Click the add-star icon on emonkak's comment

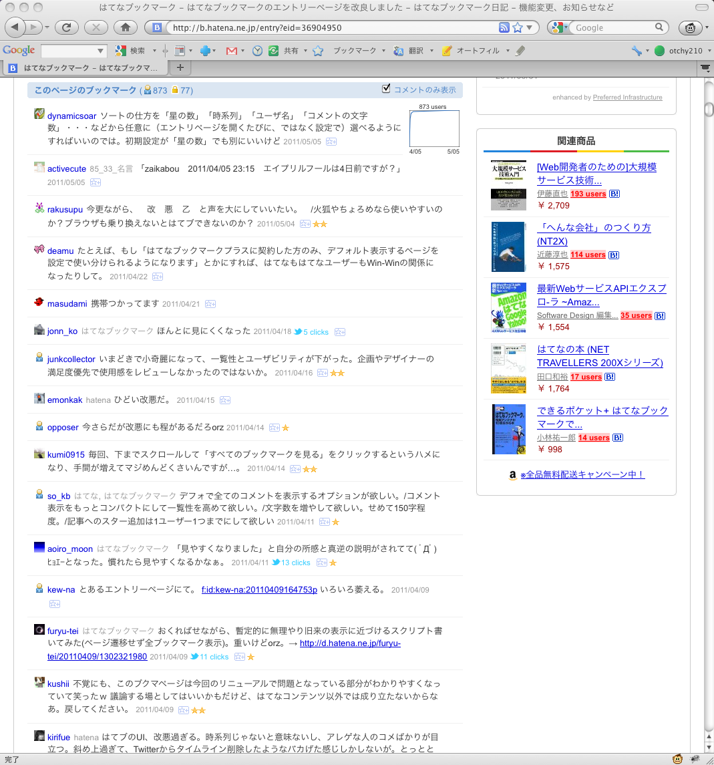(x=225, y=400)
